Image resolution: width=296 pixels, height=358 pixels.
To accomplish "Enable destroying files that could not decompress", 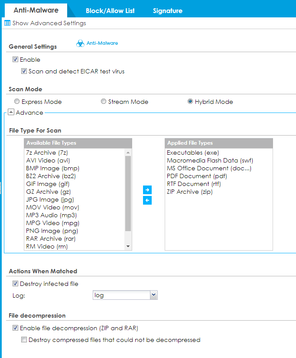I will 24,340.
